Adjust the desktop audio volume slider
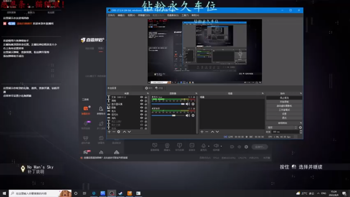The height and width of the screenshot is (197, 350). point(168,116)
